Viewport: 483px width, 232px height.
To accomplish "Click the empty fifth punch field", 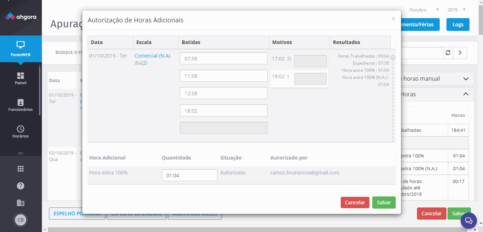I will [x=224, y=128].
